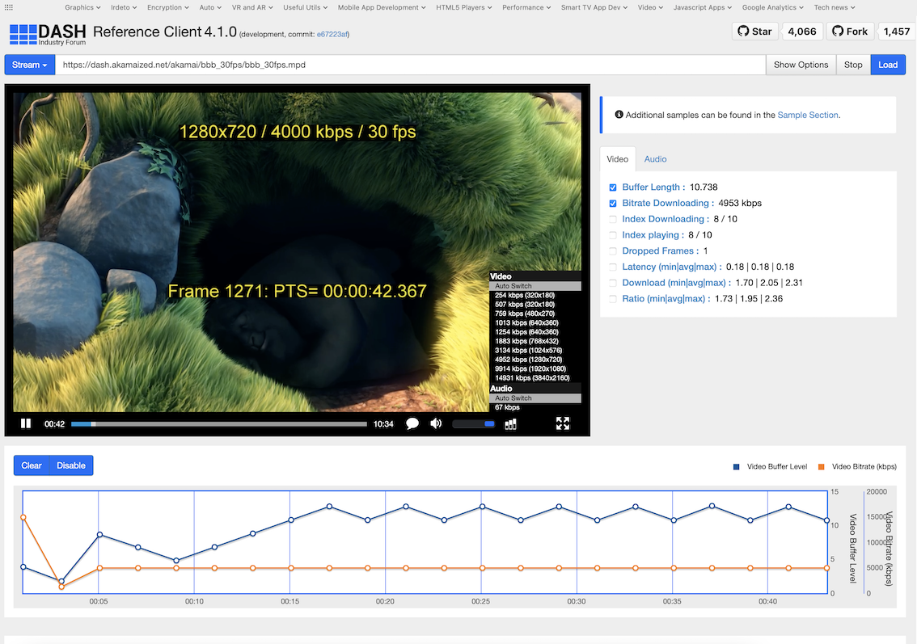This screenshot has height=644, width=917.
Task: Select audio Auto Switch option
Action: tap(535, 398)
